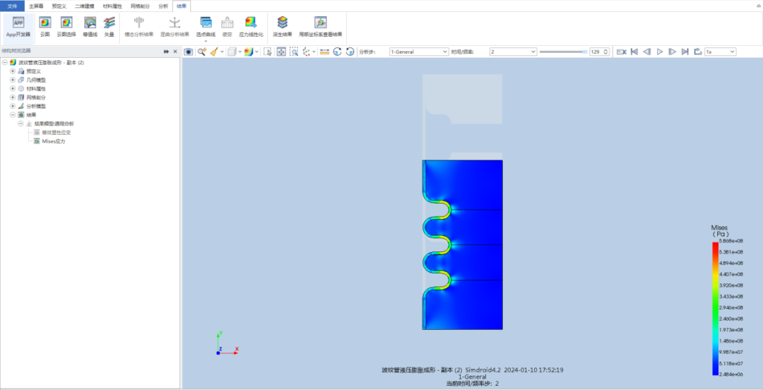
Task: Switch to the 主屏幕 tab
Action: (36, 6)
